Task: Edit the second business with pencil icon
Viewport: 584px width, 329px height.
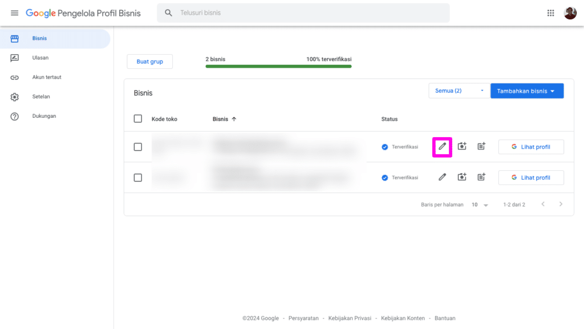Action: click(442, 178)
